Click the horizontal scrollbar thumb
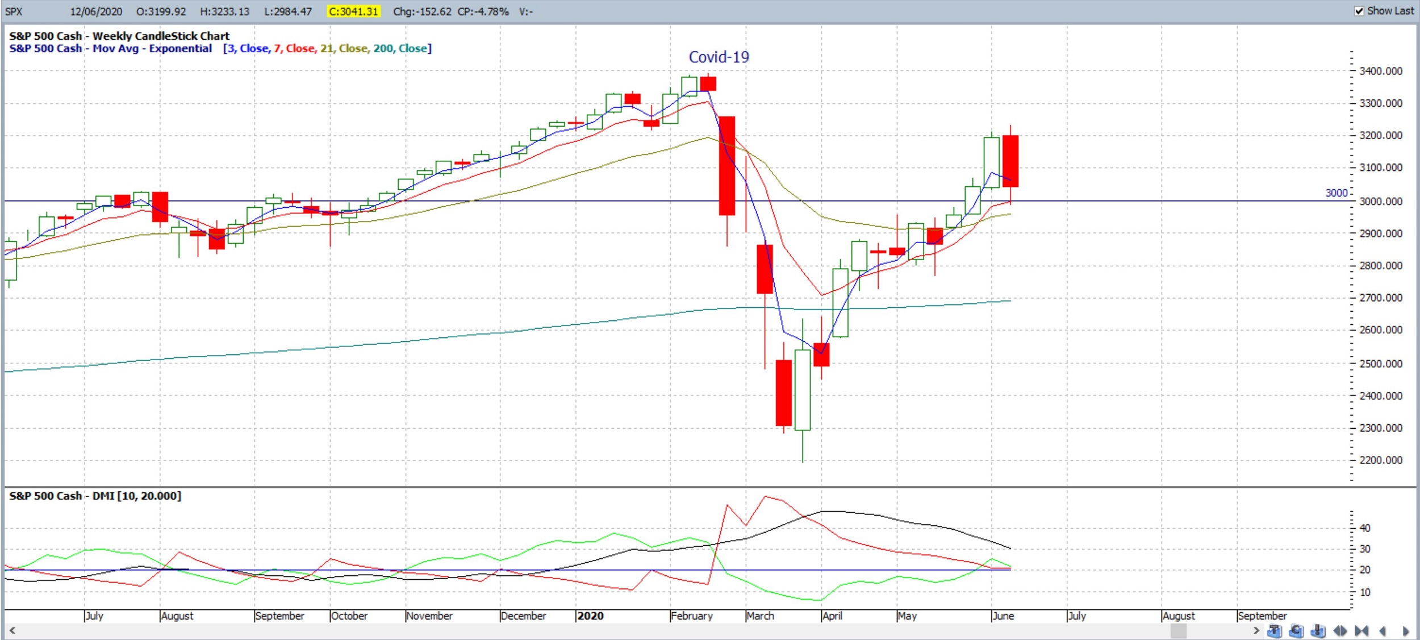This screenshot has height=640, width=1420. (x=1179, y=631)
